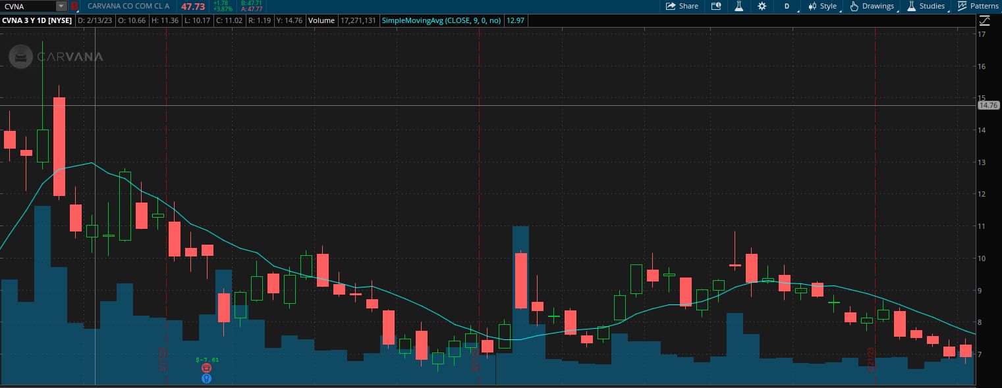The image size is (1002, 388).
Task: Click the CVNA 3 Y 1D chart title
Action: 37,20
